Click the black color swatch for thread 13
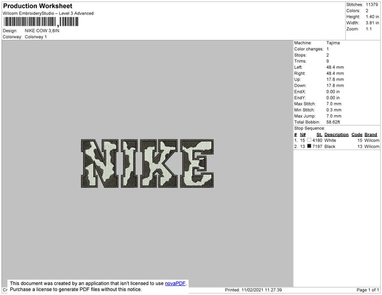 [x=309, y=146]
